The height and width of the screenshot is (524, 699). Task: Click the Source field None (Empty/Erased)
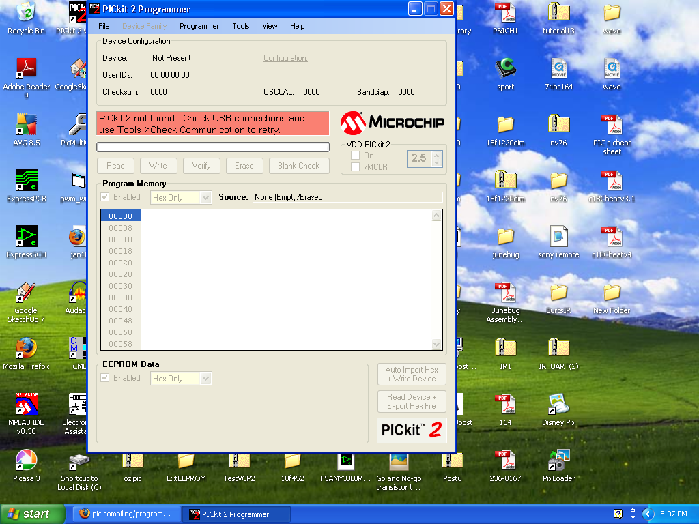coord(347,197)
